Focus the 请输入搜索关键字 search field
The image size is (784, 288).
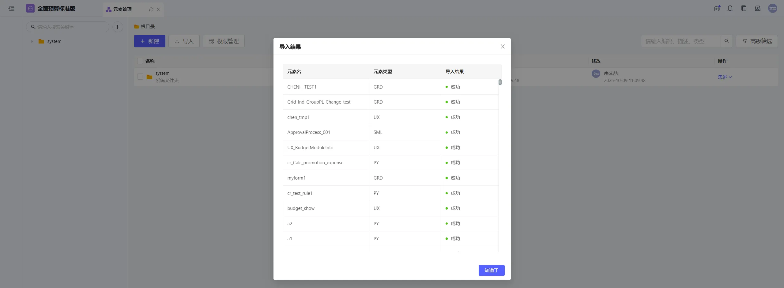tap(70, 27)
